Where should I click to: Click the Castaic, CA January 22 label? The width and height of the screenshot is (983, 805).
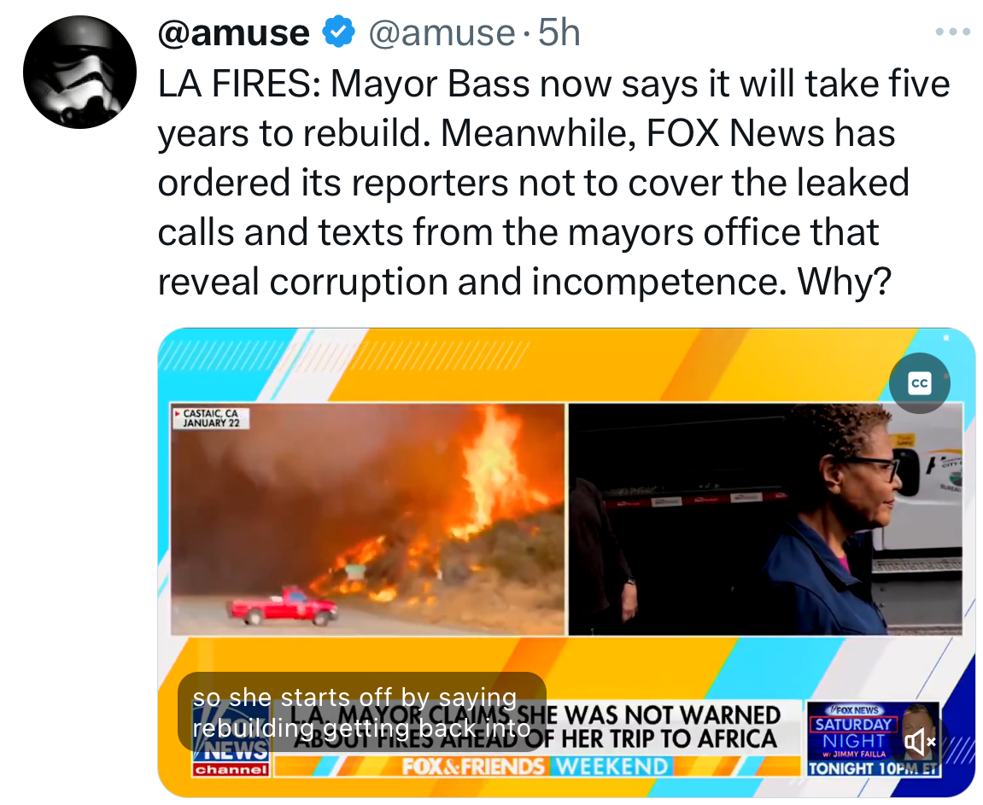click(211, 417)
